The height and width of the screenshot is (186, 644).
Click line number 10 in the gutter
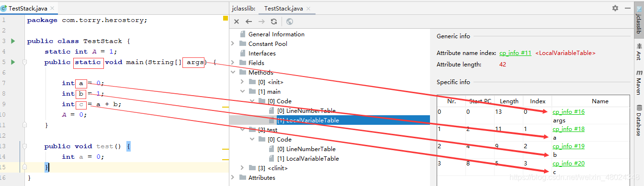tap(3, 115)
